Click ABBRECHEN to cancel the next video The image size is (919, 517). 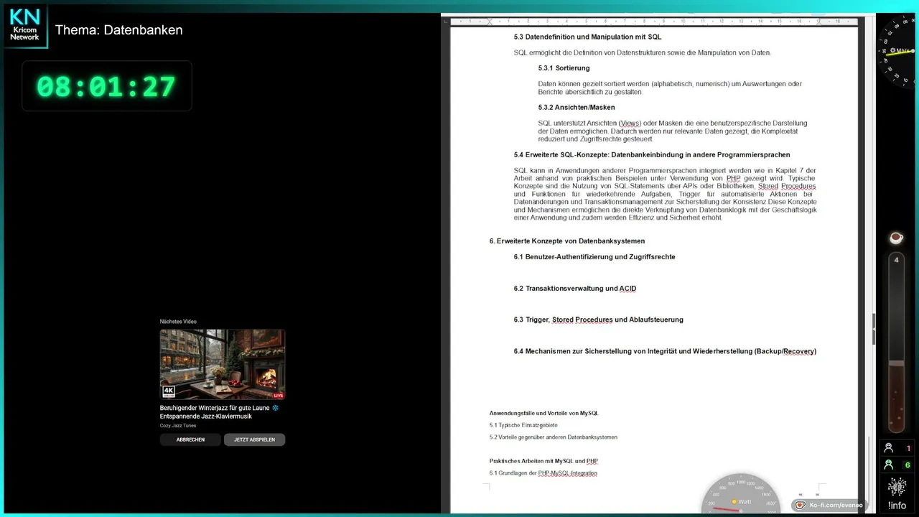[190, 439]
